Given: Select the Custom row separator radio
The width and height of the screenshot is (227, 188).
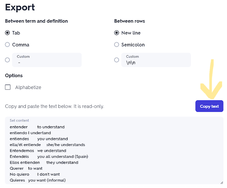Looking at the screenshot, I should (x=116, y=60).
